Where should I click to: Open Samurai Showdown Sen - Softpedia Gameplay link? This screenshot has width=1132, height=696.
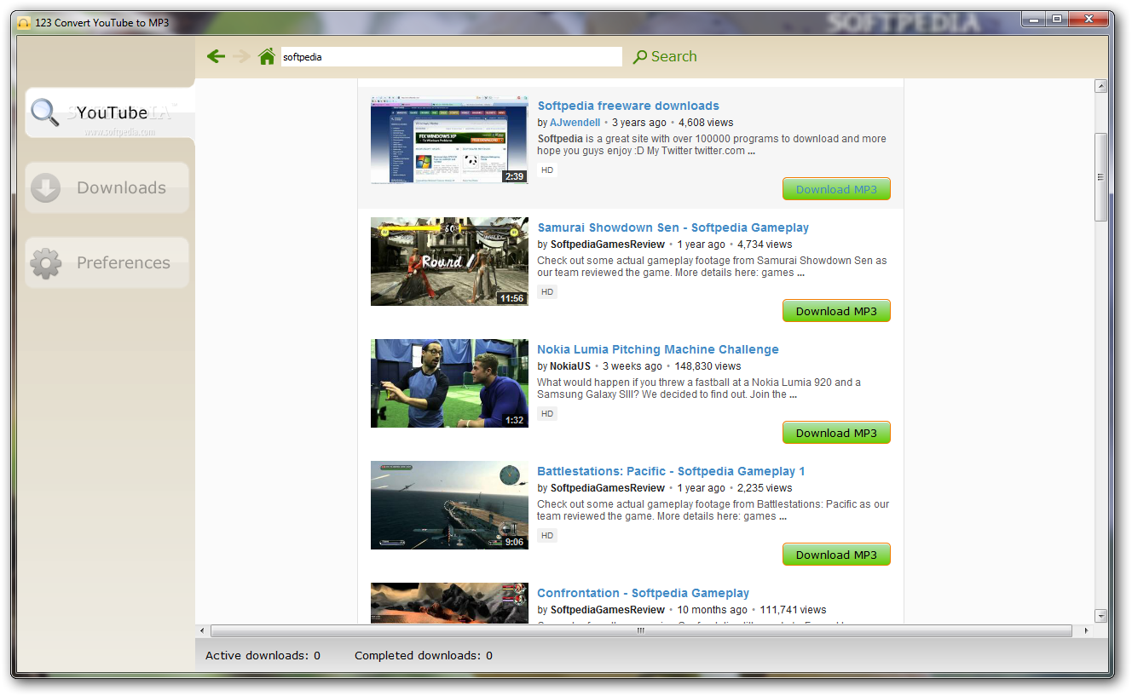[673, 227]
